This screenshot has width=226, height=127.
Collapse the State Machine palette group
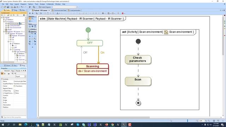point(32,31)
